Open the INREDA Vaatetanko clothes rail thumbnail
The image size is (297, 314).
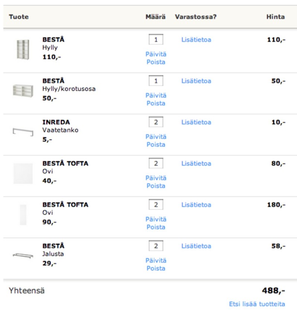point(23,132)
